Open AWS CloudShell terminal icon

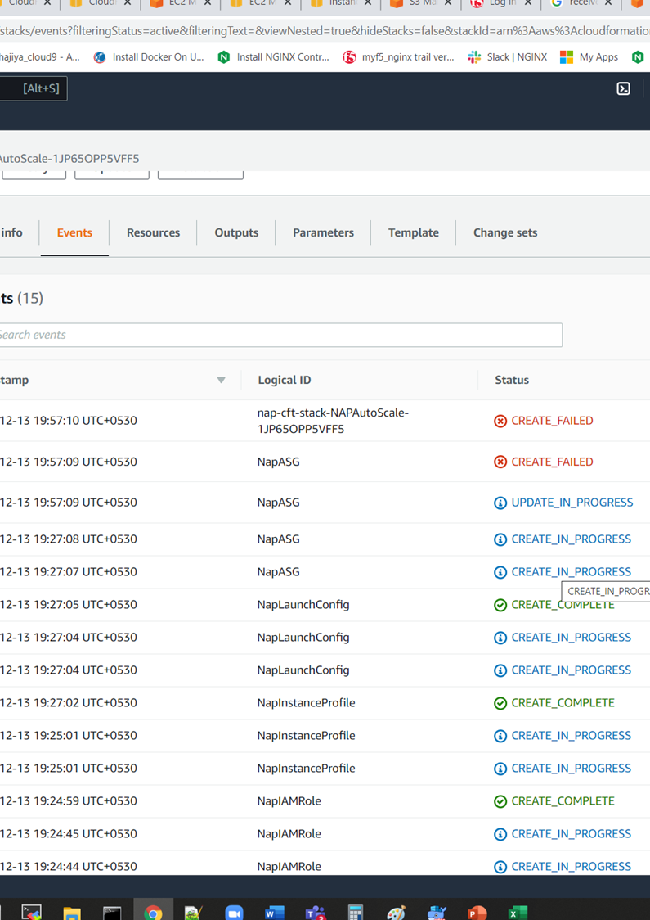tap(623, 88)
